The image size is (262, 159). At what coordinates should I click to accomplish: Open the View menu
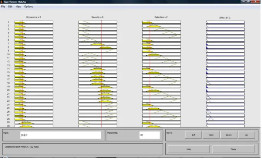[x=18, y=7]
